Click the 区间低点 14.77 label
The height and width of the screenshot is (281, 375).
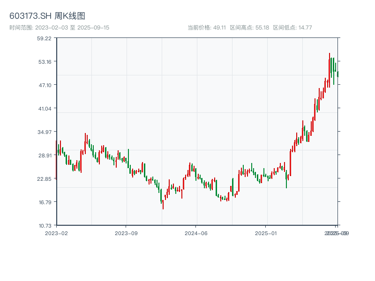(292, 28)
